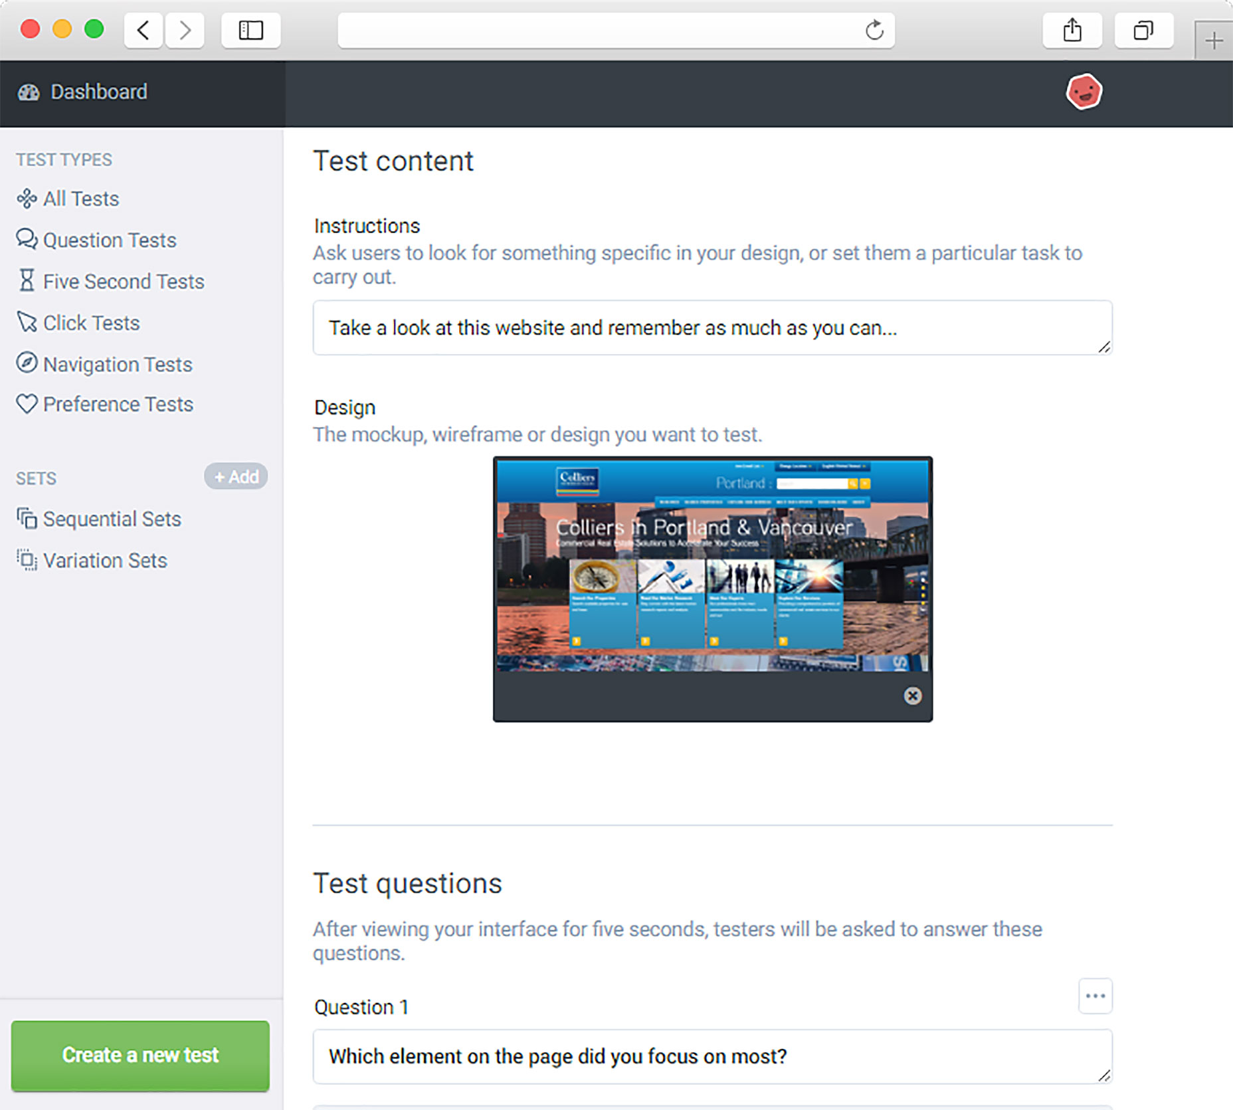Screen dimensions: 1233x1110
Task: Click the Instructions field corner handle
Action: coord(1103,347)
